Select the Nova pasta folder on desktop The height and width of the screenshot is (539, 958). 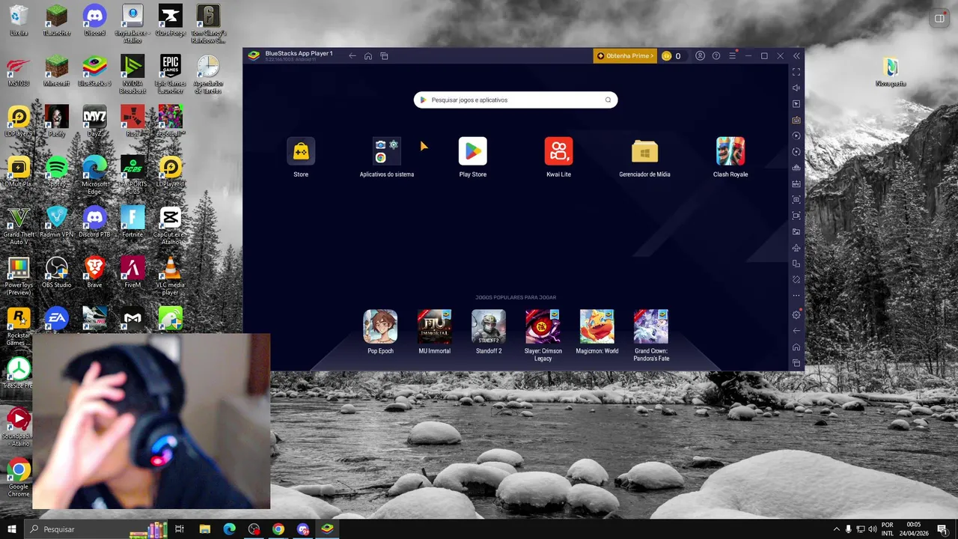[891, 71]
